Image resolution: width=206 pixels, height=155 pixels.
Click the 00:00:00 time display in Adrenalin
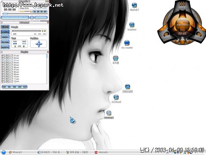10,10
